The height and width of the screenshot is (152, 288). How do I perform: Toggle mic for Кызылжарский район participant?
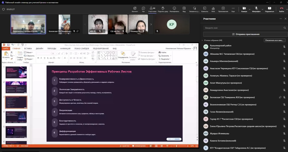pyautogui.click(x=284, y=46)
